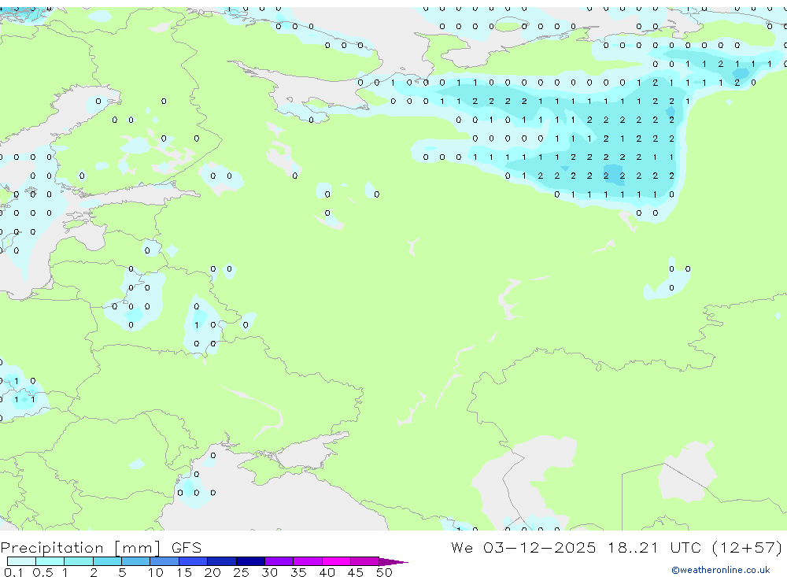The width and height of the screenshot is (787, 577).
Task: Click the weekday 'We' label
Action: pyautogui.click(x=461, y=547)
